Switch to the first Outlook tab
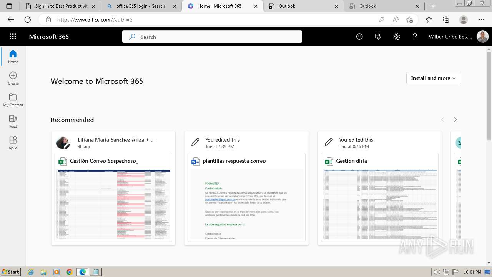Viewport: 492px width, 277px height. (304, 6)
